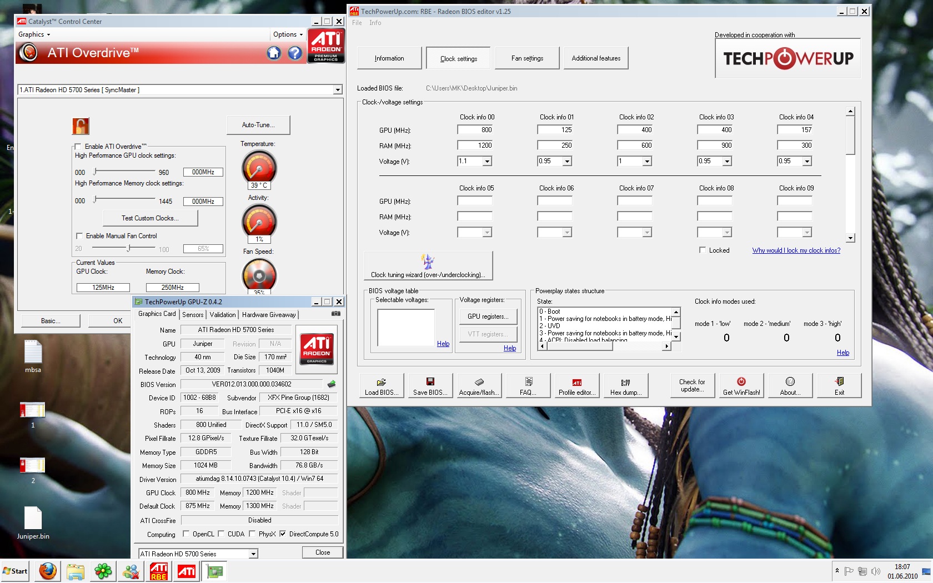
Task: Click the Load BIOS button in RBE
Action: click(381, 385)
